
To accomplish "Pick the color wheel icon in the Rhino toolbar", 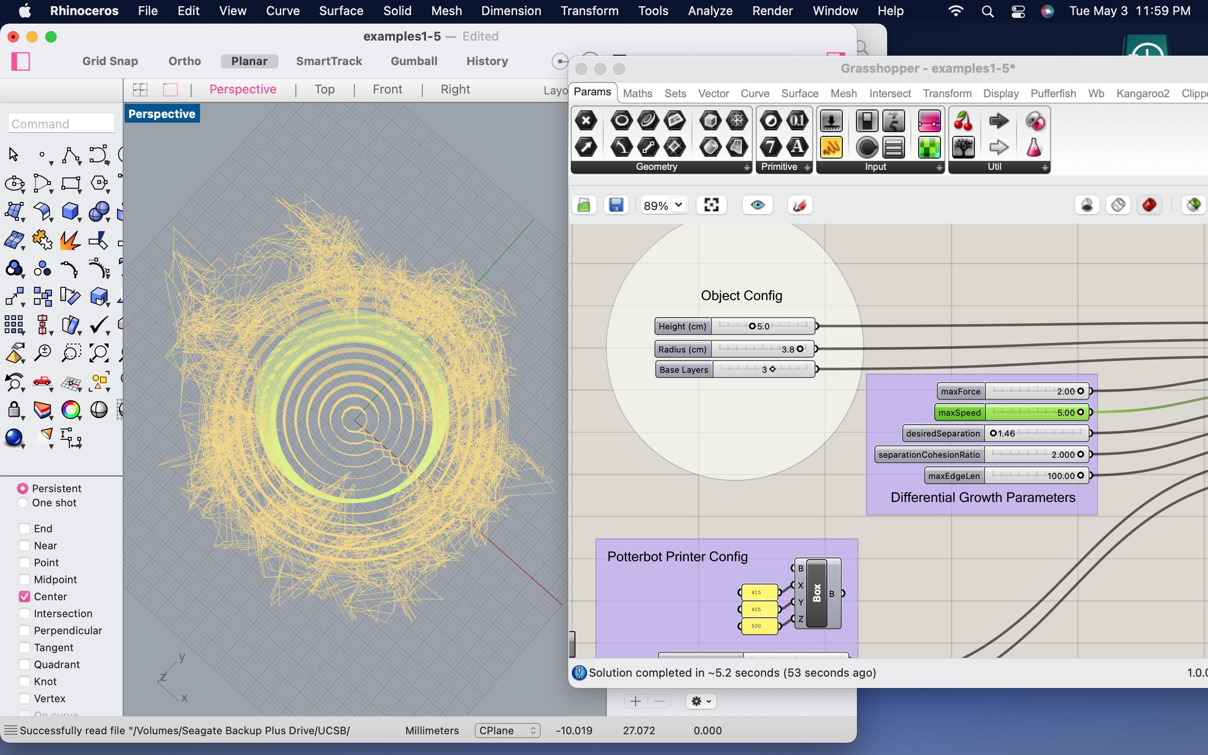I will tap(70, 410).
